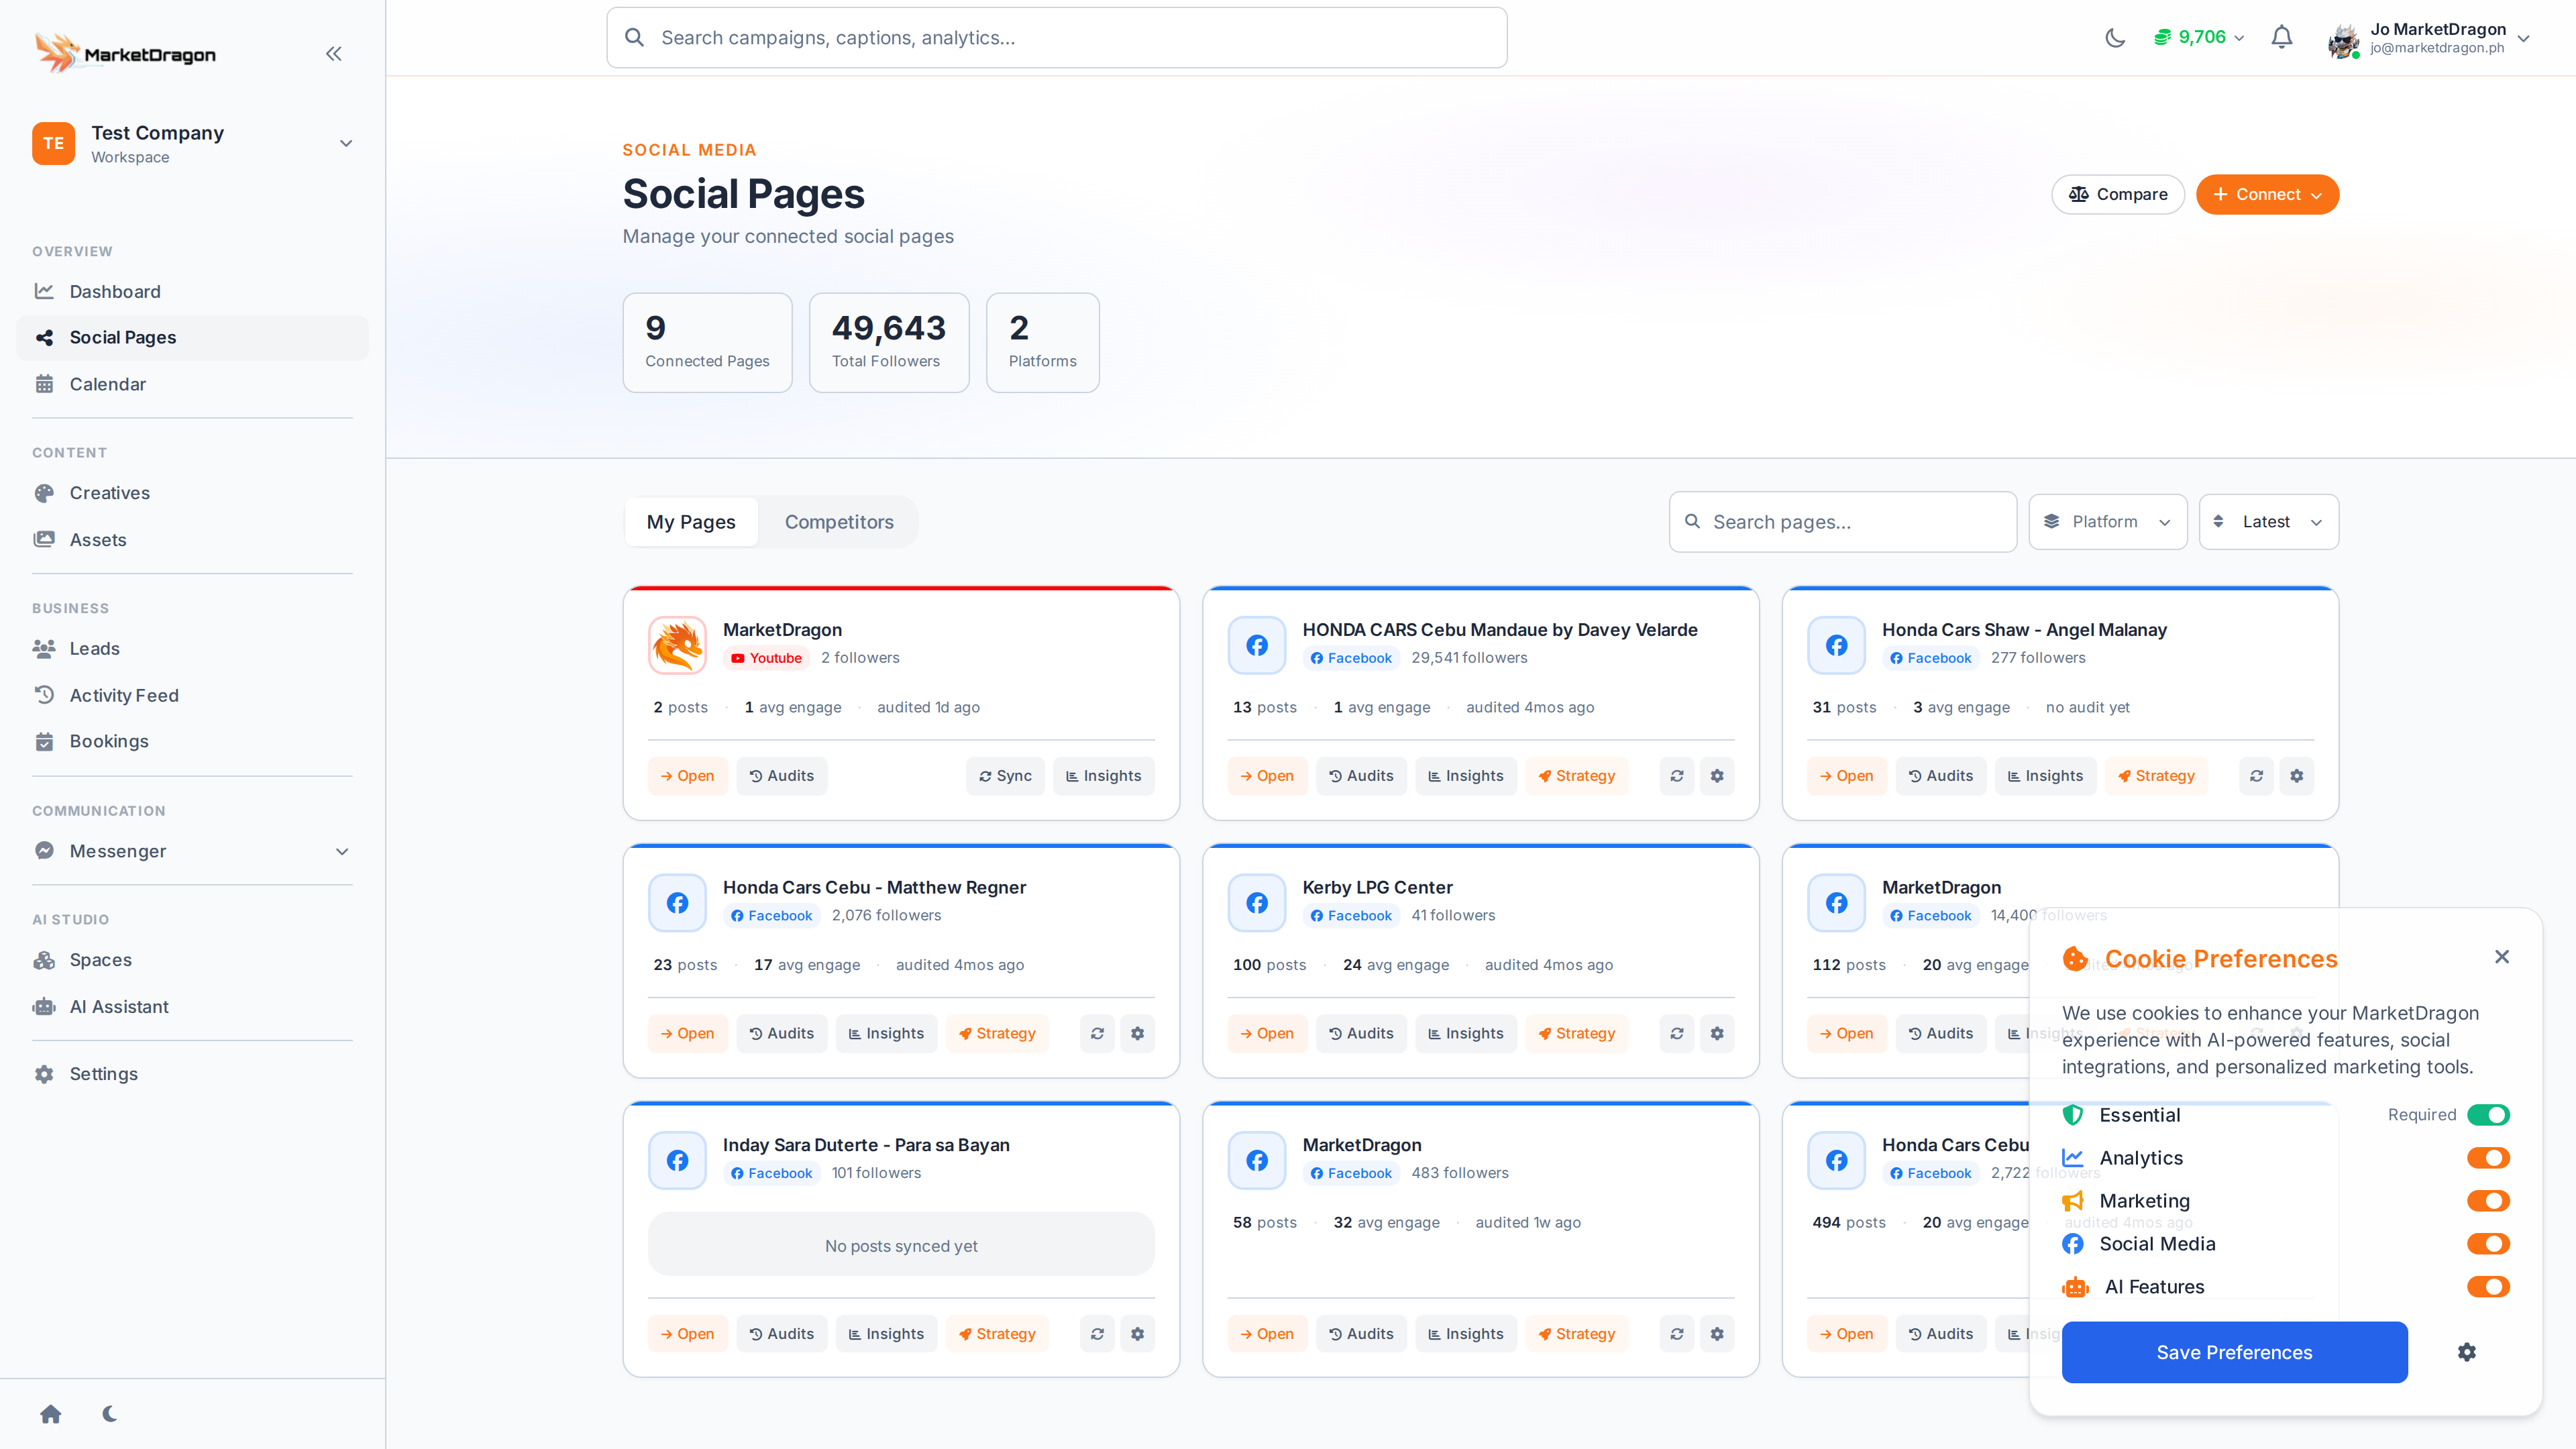Toggle Social Media cookies switch
Viewport: 2576px width, 1449px height.
[2488, 1244]
